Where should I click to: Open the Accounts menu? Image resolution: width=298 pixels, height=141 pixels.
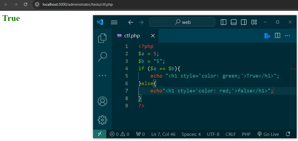[102, 101]
